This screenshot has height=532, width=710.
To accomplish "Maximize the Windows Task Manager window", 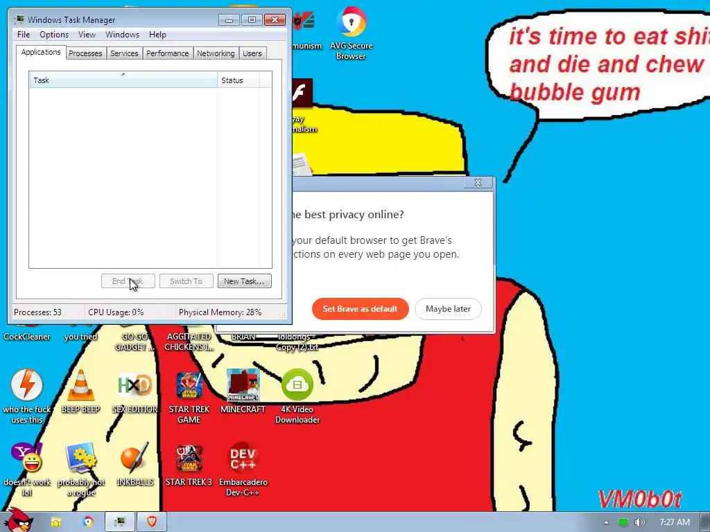I will click(252, 20).
